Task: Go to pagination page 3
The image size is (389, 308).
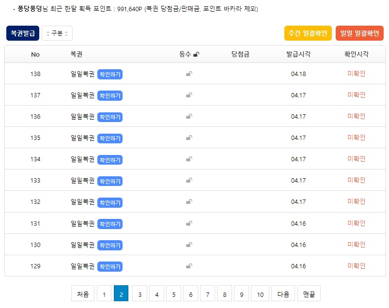Action: pyautogui.click(x=140, y=293)
